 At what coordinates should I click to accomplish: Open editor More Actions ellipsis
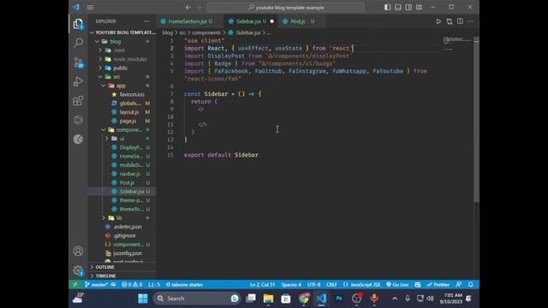pos(470,21)
